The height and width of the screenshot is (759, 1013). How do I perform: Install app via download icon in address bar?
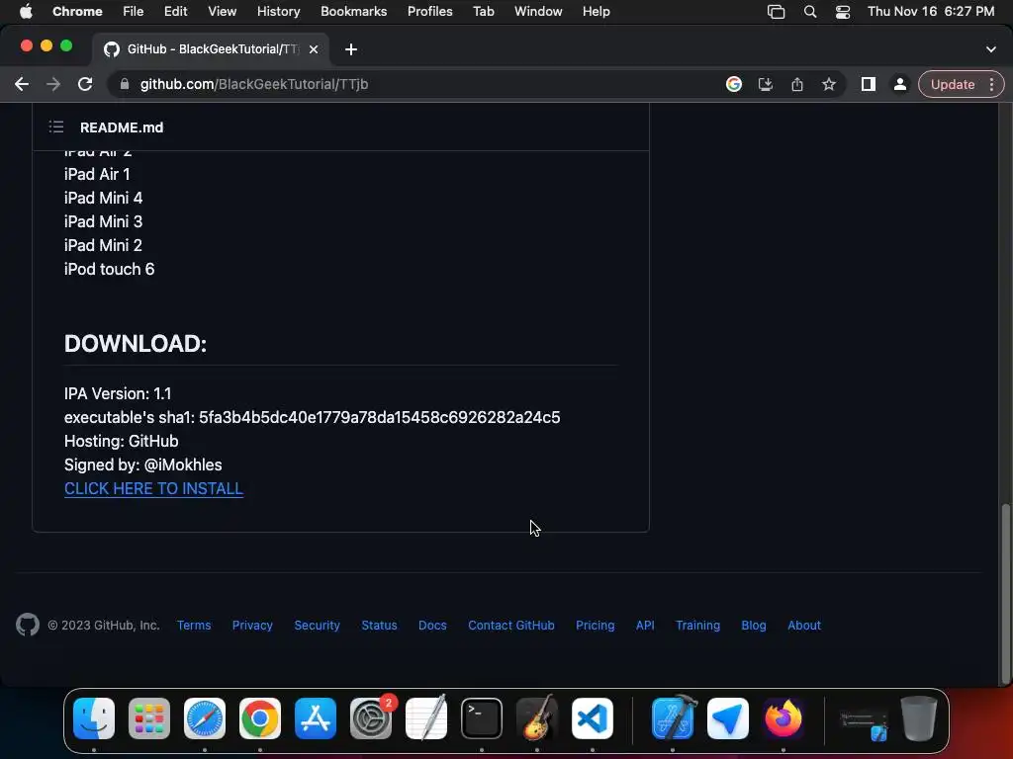(766, 84)
